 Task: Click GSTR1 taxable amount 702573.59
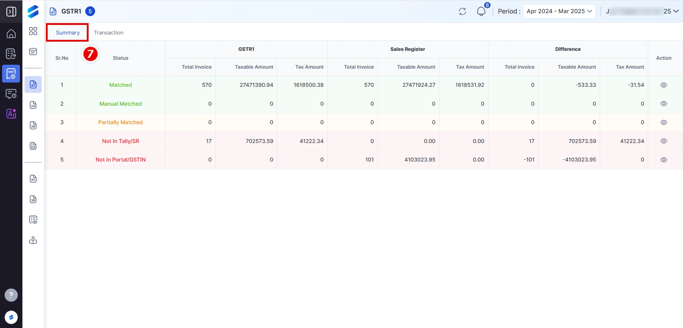259,141
